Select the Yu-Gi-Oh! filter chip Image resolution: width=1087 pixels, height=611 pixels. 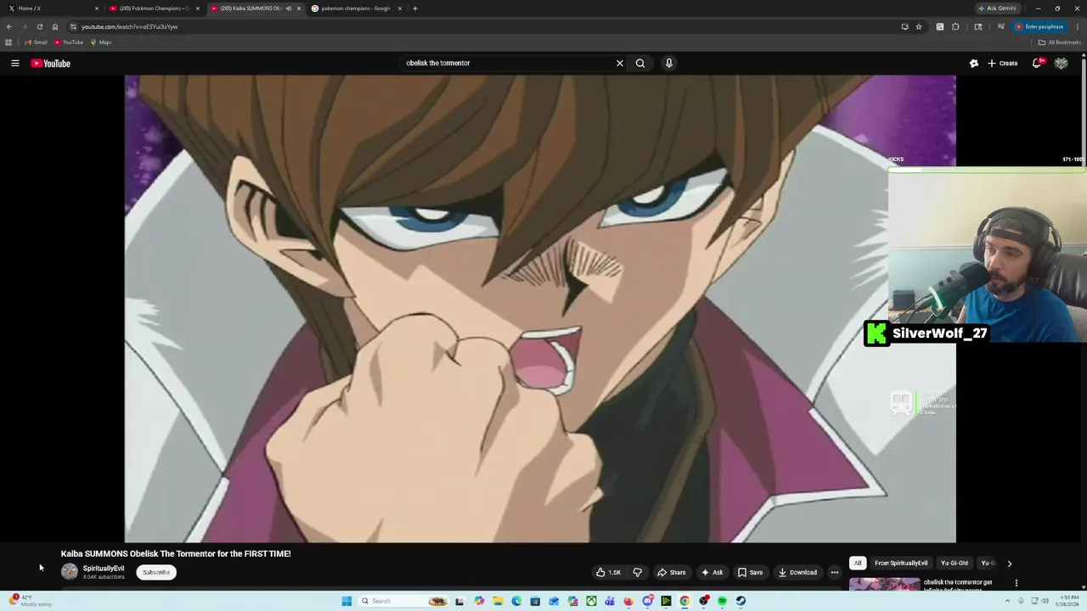(x=955, y=563)
